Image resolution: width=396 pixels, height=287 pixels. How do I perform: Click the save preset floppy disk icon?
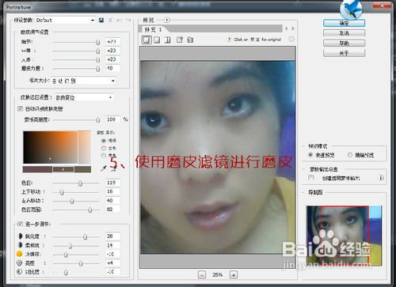101,21
